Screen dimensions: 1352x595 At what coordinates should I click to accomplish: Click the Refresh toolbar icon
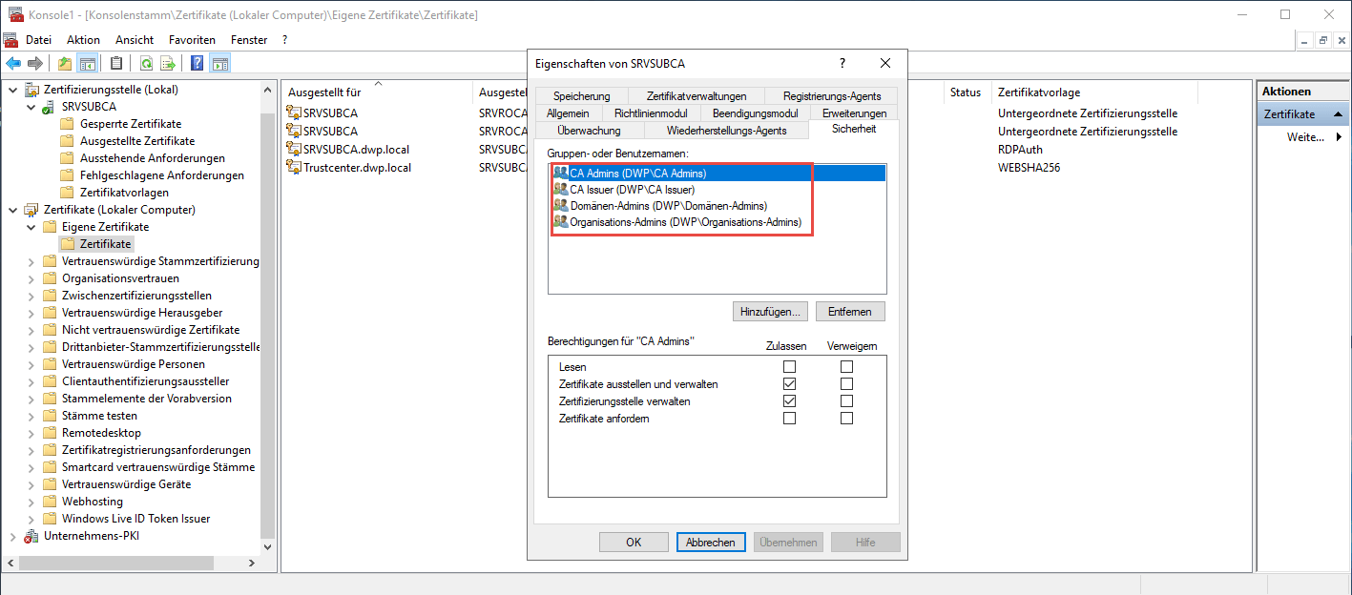pos(146,64)
